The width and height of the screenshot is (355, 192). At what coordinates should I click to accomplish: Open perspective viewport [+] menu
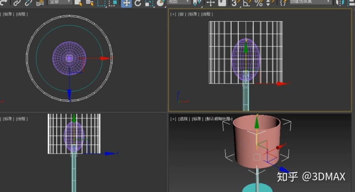[173, 119]
